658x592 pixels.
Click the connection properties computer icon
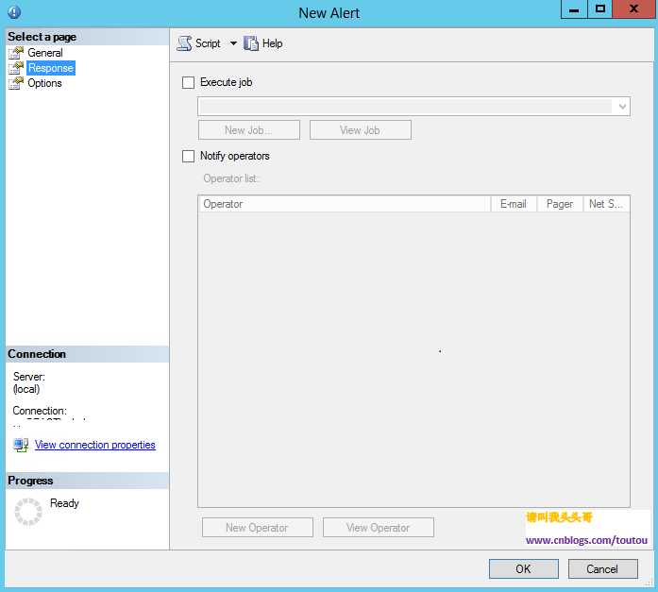[x=21, y=445]
